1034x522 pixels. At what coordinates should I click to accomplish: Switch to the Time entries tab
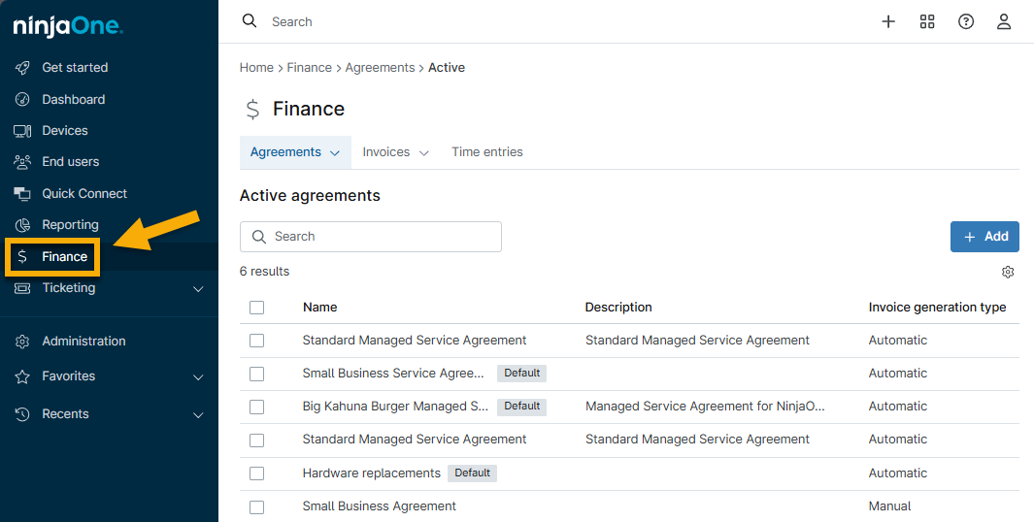(486, 152)
